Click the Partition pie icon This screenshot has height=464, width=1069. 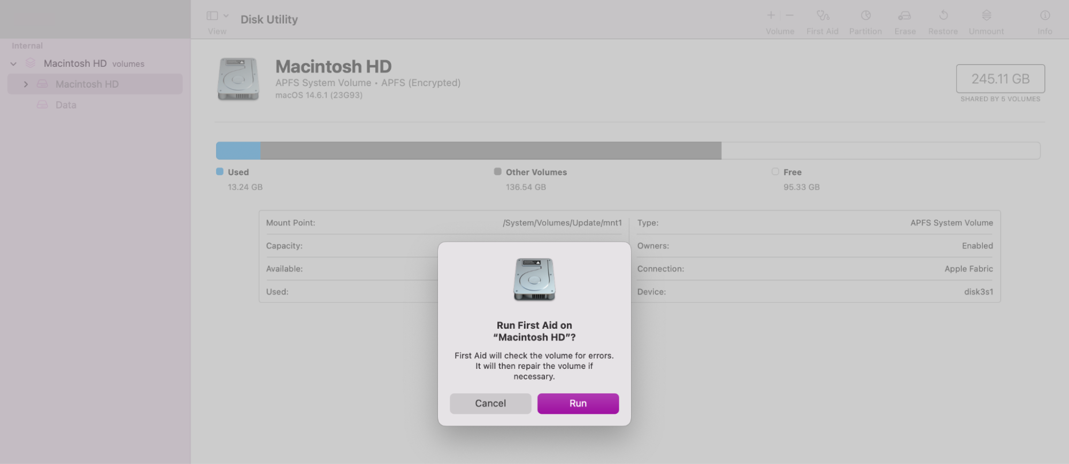(x=866, y=16)
